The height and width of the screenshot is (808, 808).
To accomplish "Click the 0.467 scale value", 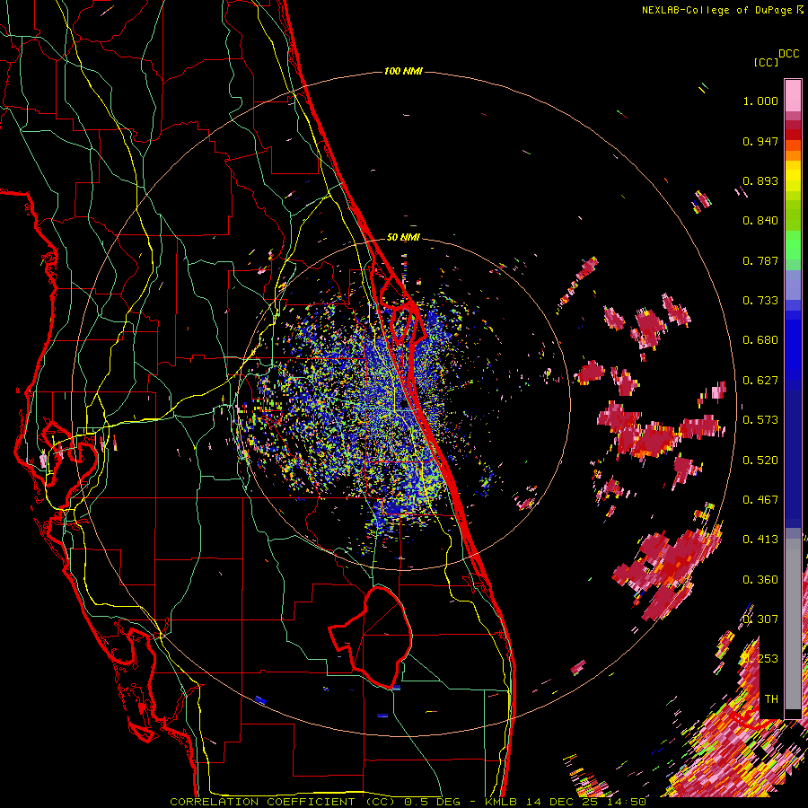I will pos(760,500).
